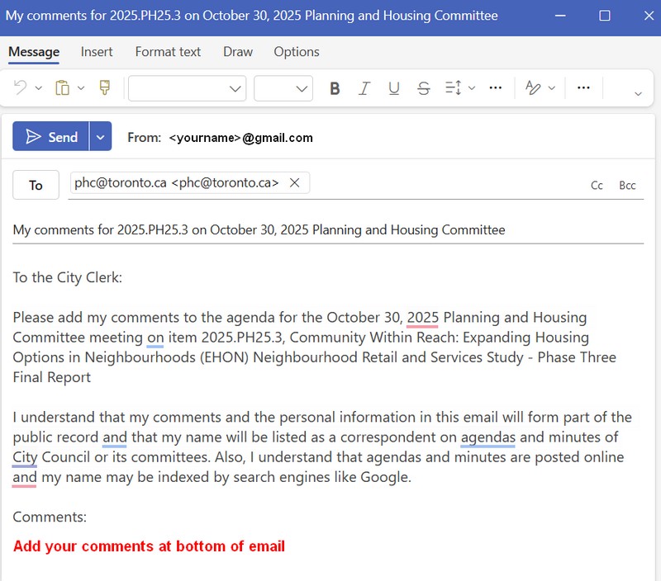Toggle Bold formatting

pyautogui.click(x=335, y=88)
